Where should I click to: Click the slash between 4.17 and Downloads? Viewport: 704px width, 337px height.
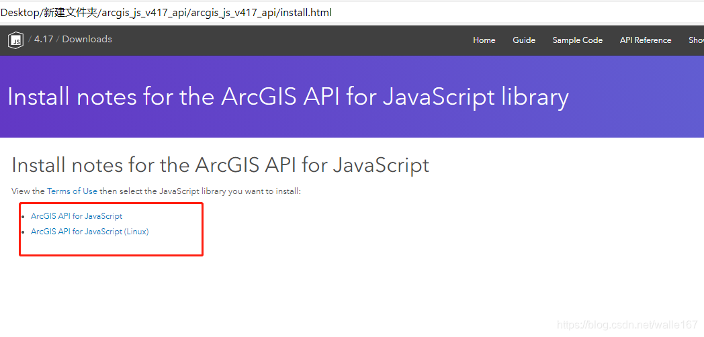(58, 40)
